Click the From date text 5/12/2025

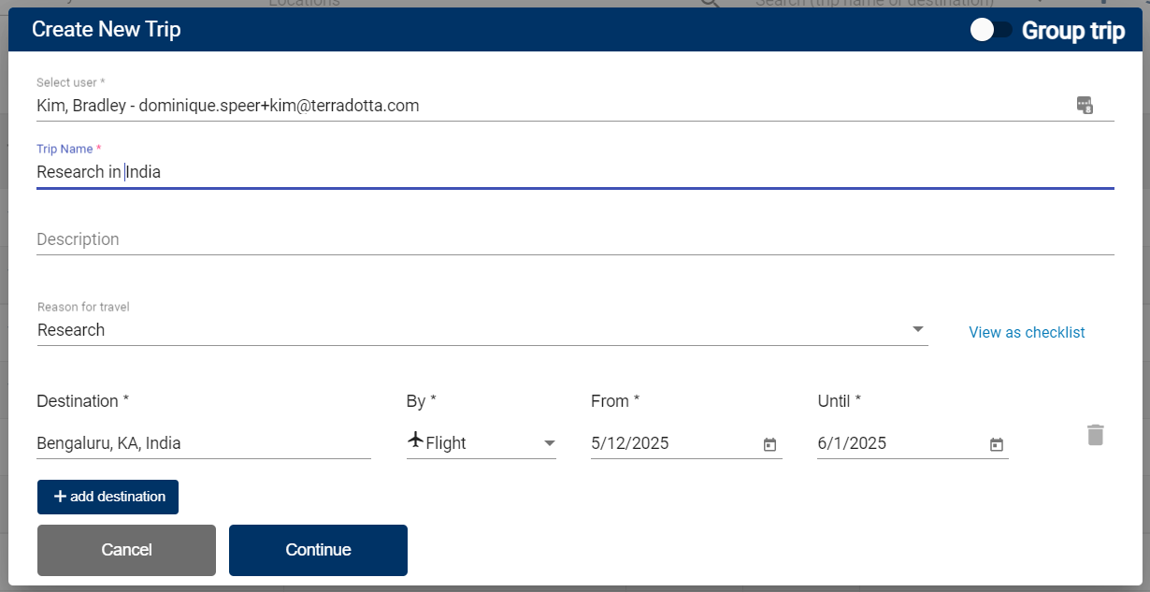point(630,443)
